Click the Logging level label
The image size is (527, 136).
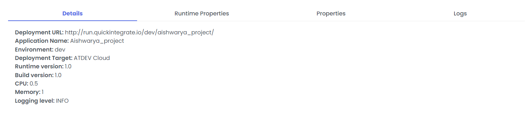(35, 101)
